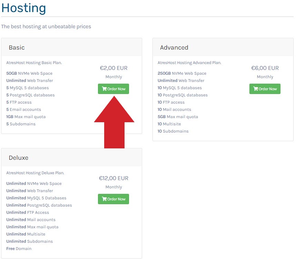Click the cart icon on the Deluxe Order Now button
The width and height of the screenshot is (296, 261).
[105, 199]
